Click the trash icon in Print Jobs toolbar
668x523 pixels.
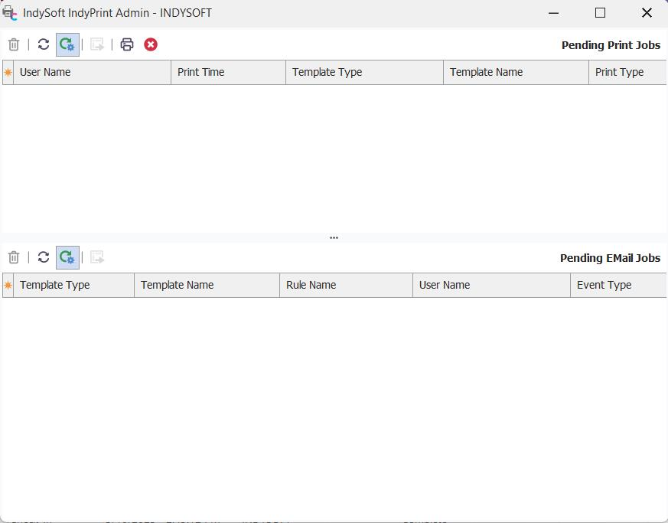click(14, 44)
